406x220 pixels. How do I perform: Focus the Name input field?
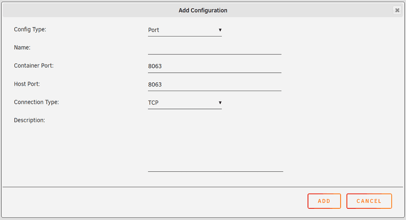coord(214,48)
